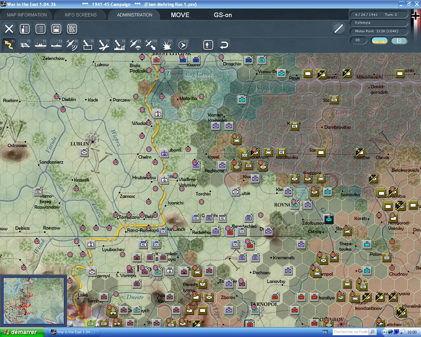Expand hidden system tray icons arrow
Viewport: 421px width, 337px height.
[384, 332]
